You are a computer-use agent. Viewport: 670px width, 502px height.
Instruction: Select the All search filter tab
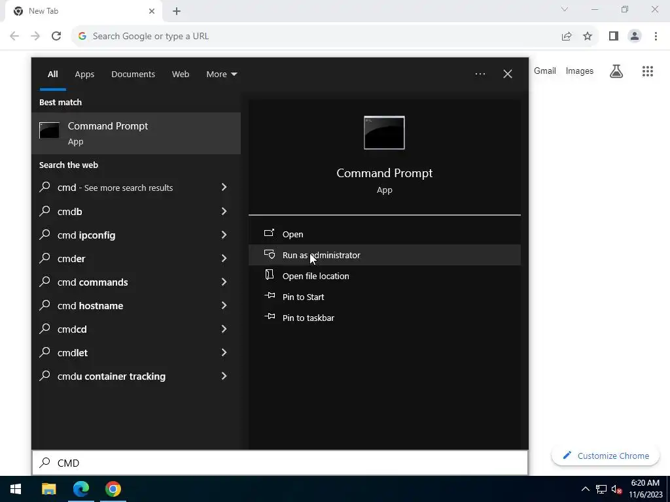[52, 75]
